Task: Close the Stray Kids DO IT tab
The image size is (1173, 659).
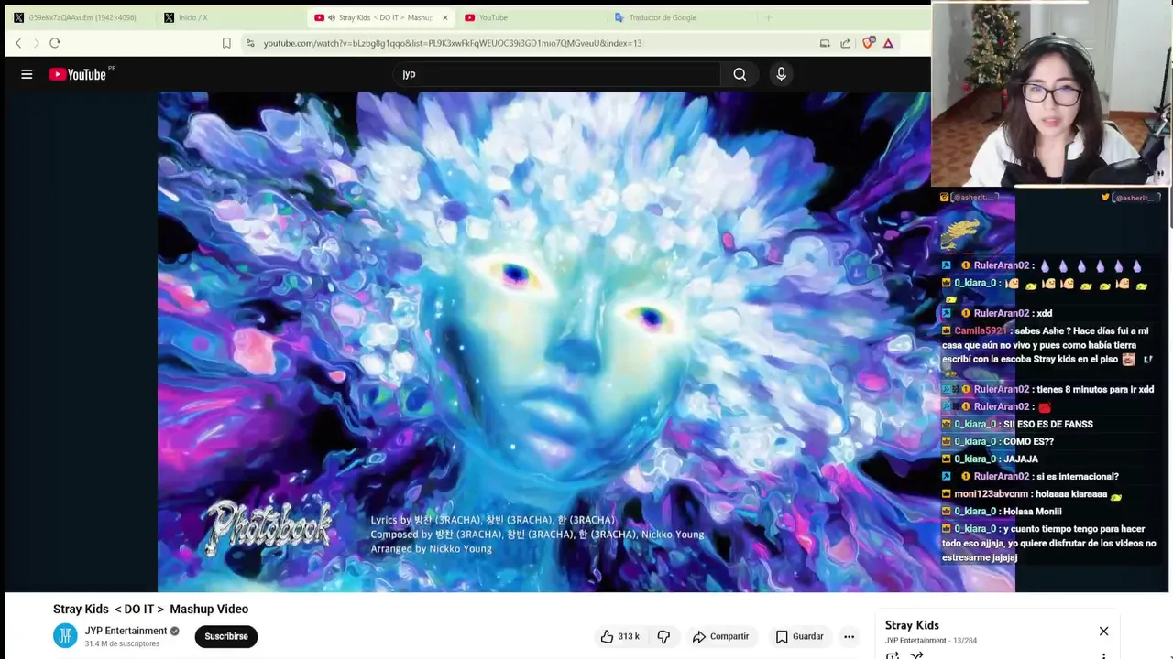Action: click(445, 17)
